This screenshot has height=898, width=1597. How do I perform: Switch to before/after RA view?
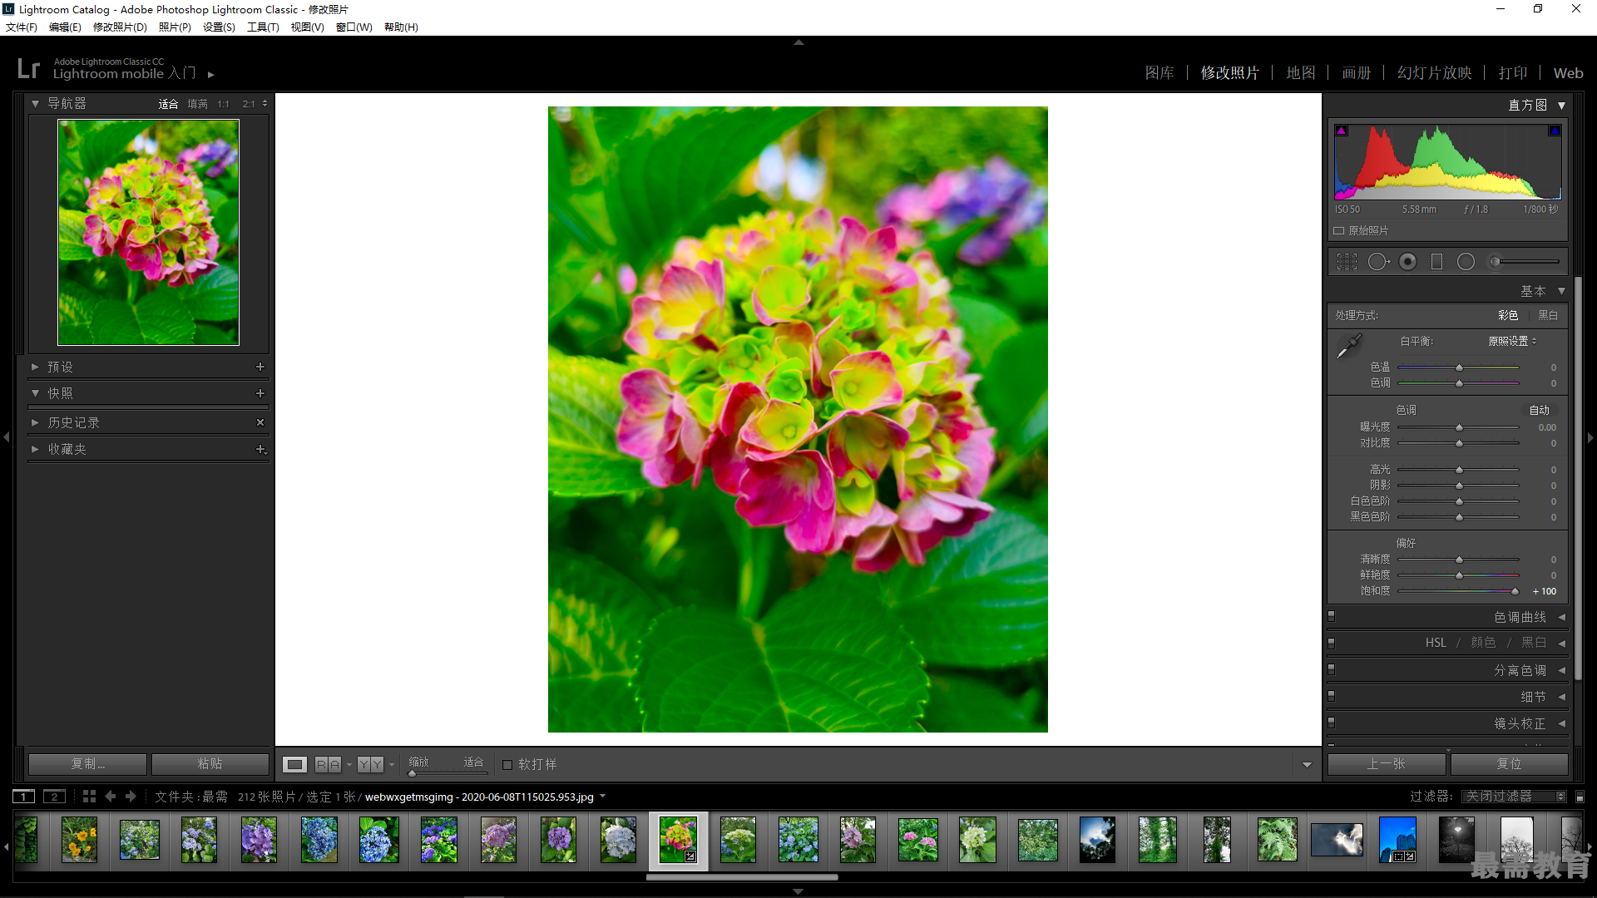pyautogui.click(x=328, y=764)
